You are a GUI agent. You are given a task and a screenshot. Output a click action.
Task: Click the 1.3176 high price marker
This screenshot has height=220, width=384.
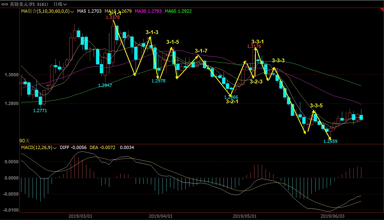click(x=254, y=46)
